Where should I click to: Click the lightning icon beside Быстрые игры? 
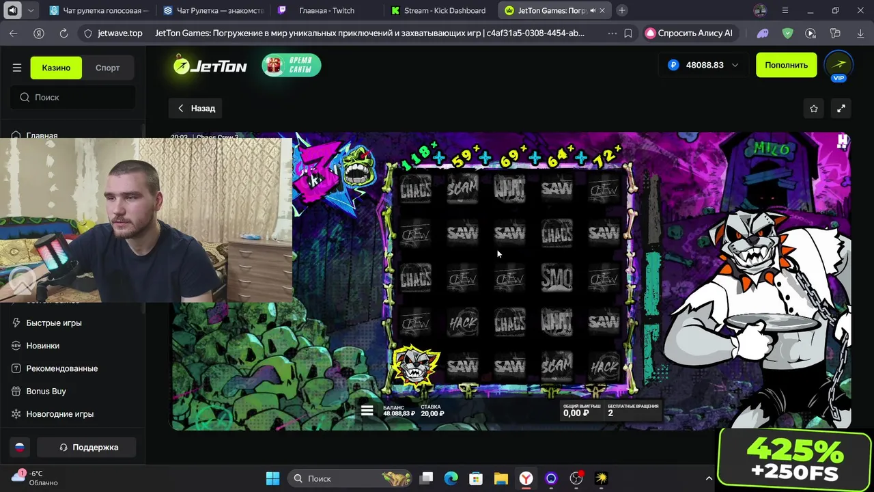[x=16, y=323]
